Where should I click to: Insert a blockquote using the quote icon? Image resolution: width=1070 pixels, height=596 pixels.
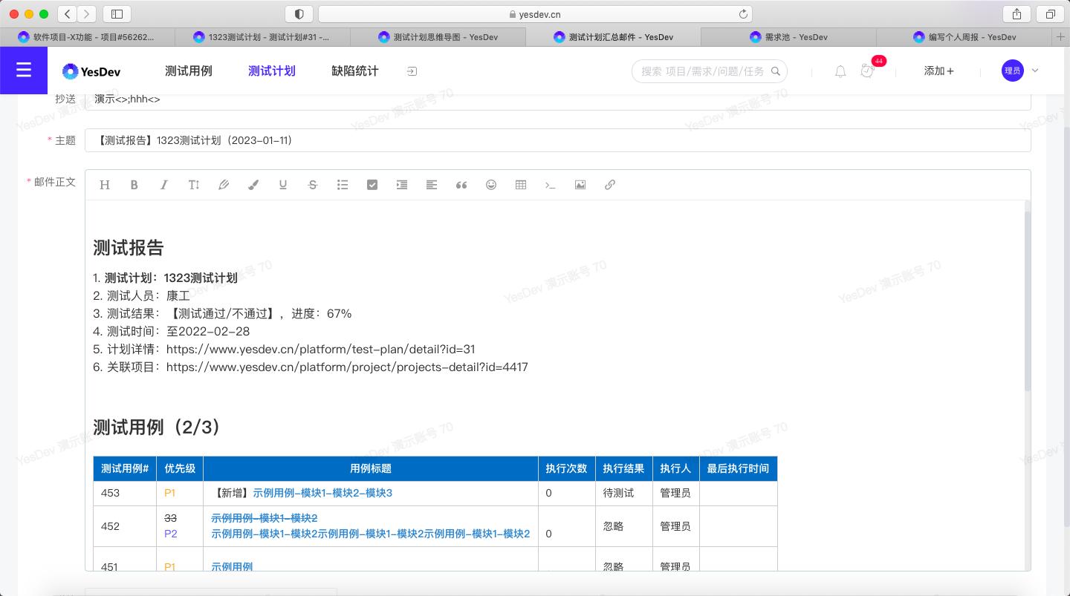click(461, 185)
